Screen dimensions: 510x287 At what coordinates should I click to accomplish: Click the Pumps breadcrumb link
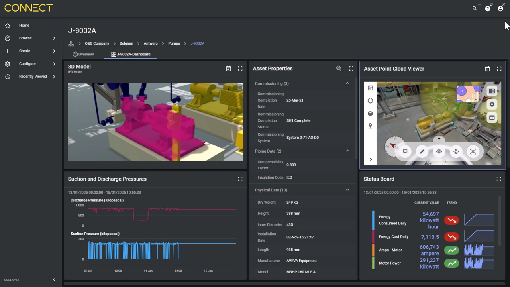pyautogui.click(x=174, y=43)
